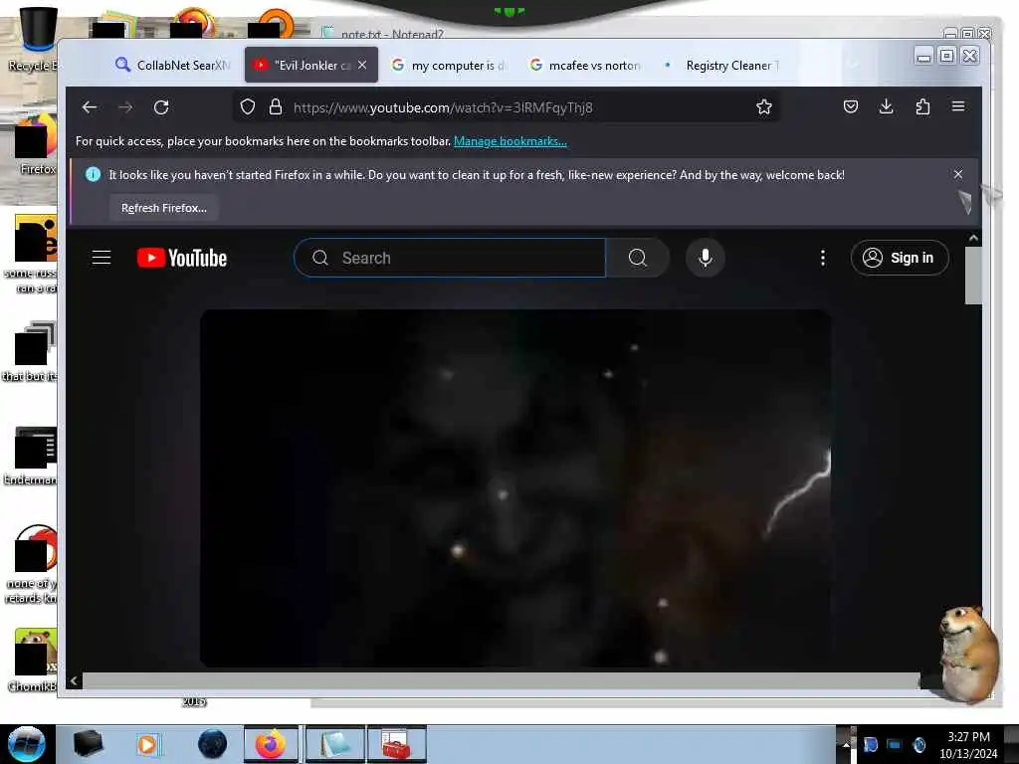The image size is (1019, 764).
Task: Open YouTube guide hamburger menu
Action: coord(102,258)
